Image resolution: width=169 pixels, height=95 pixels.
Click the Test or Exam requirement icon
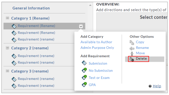84,77
